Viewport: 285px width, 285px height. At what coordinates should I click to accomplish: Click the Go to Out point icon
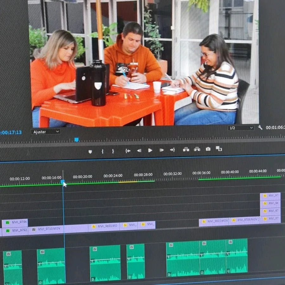click(172, 150)
